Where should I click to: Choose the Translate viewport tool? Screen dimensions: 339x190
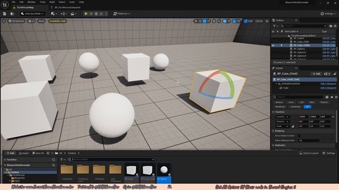[x=200, y=21]
